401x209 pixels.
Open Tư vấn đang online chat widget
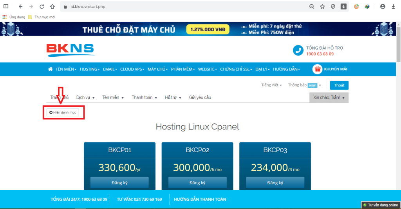point(381,205)
